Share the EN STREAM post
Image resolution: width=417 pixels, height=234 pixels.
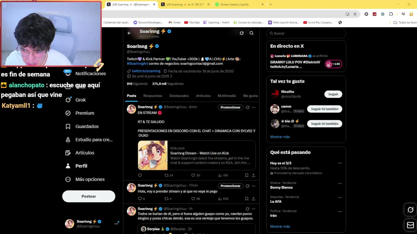click(x=253, y=175)
